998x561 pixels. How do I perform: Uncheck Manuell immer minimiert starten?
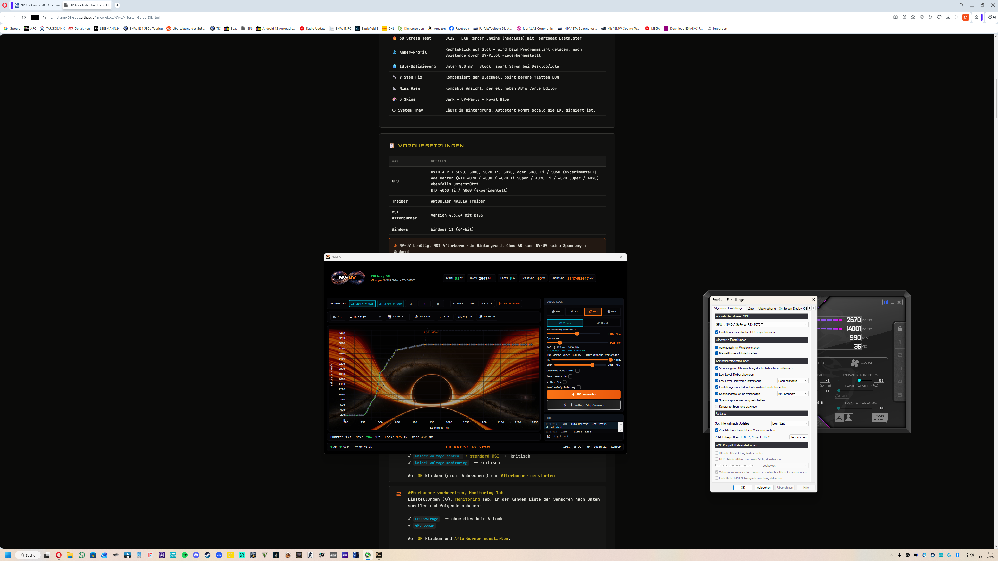pyautogui.click(x=717, y=354)
